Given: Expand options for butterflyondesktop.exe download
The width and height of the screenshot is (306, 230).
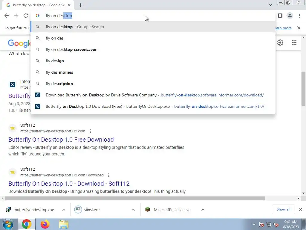Looking at the screenshot, I should click(64, 210).
